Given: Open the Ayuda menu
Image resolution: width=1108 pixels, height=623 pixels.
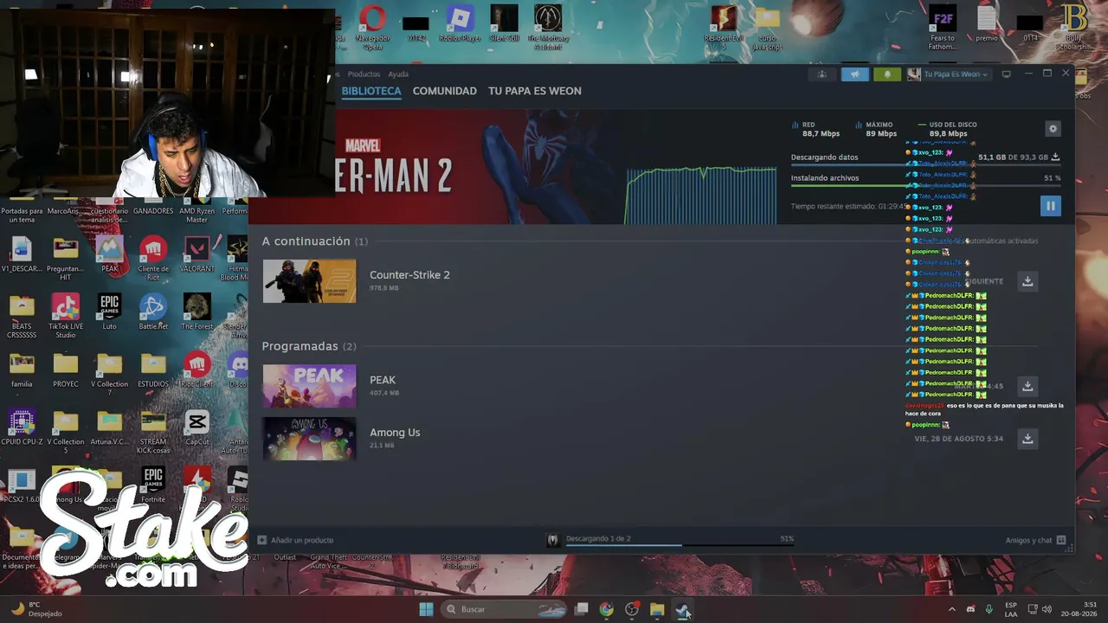Looking at the screenshot, I should (398, 74).
